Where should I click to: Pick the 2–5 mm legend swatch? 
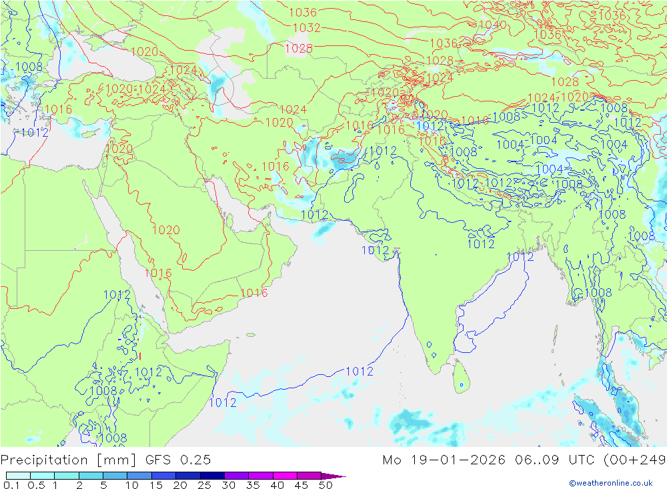click(91, 476)
